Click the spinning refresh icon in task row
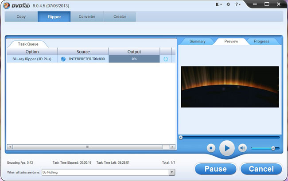This screenshot has height=181, width=288. 166,59
